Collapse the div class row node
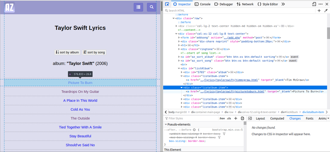The height and width of the screenshot is (152, 330). pos(174,18)
